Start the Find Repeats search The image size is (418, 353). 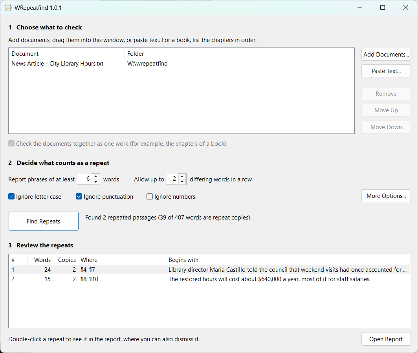click(44, 221)
